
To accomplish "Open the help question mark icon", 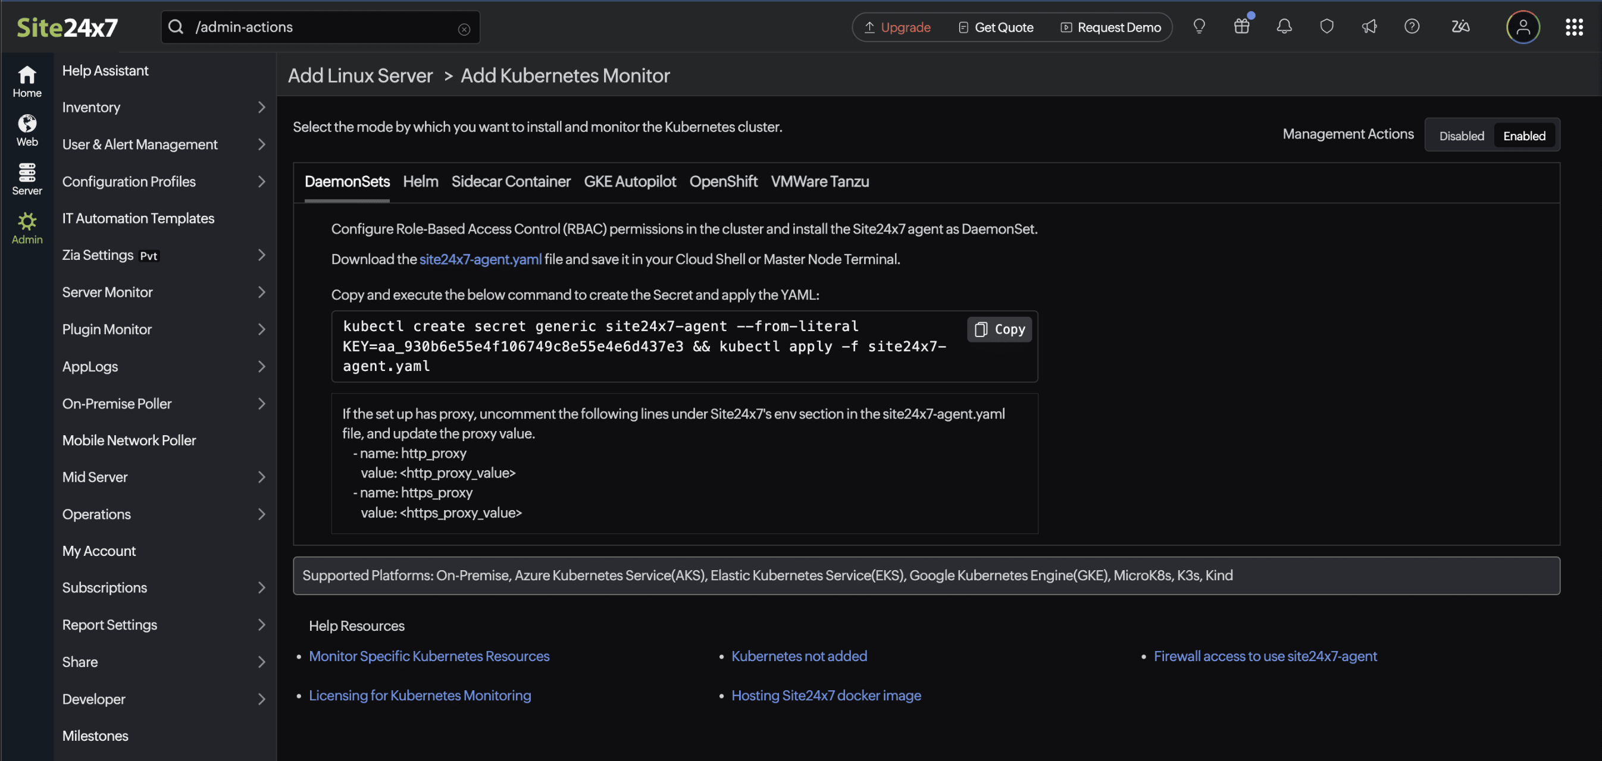I will click(1412, 26).
